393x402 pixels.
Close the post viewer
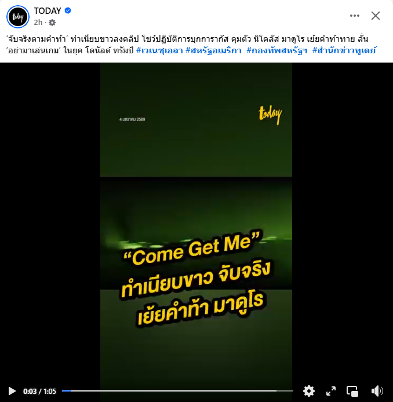(376, 16)
